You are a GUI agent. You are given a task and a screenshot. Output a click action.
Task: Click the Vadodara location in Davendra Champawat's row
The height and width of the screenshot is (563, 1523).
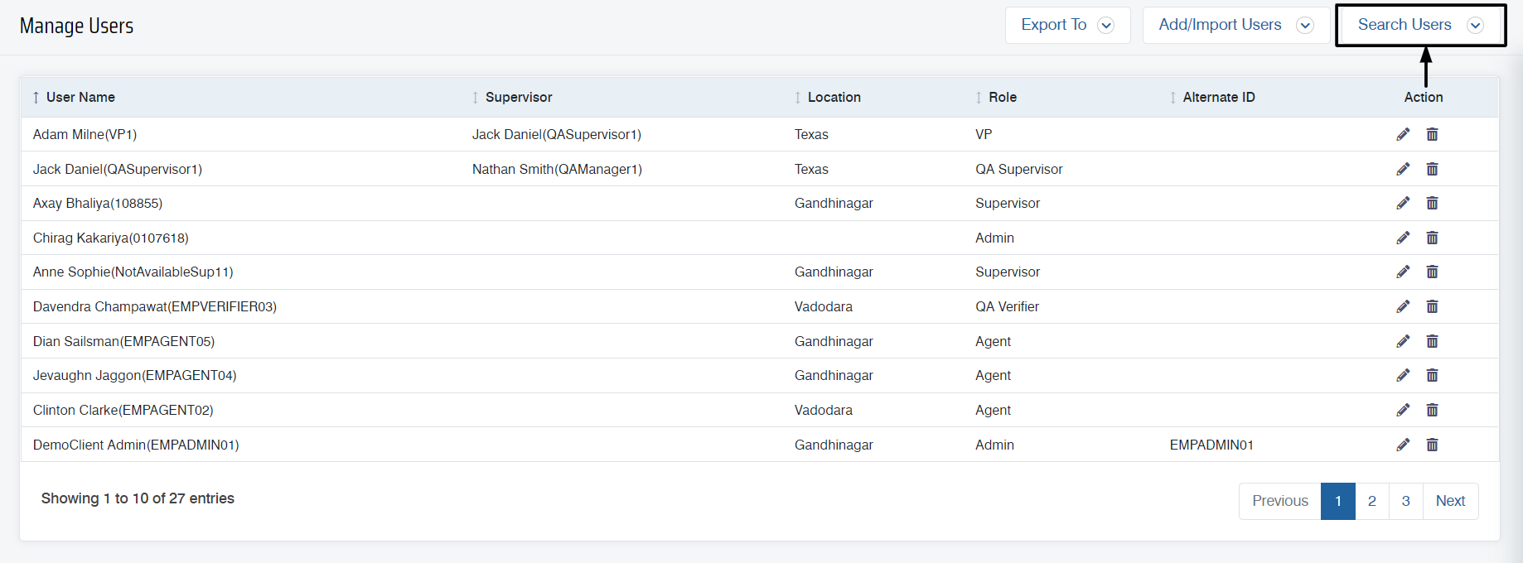824,306
